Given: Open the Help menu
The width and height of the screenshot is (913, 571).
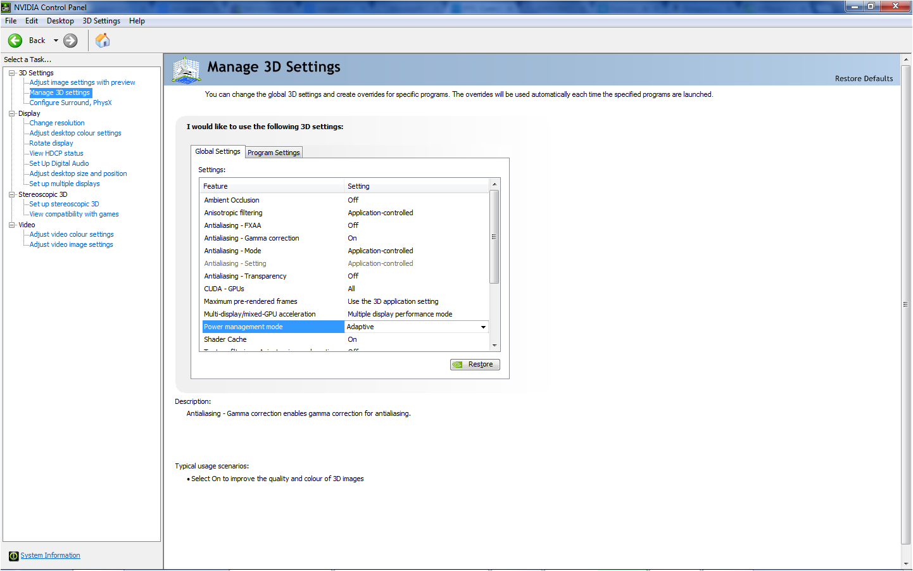Looking at the screenshot, I should 137,21.
